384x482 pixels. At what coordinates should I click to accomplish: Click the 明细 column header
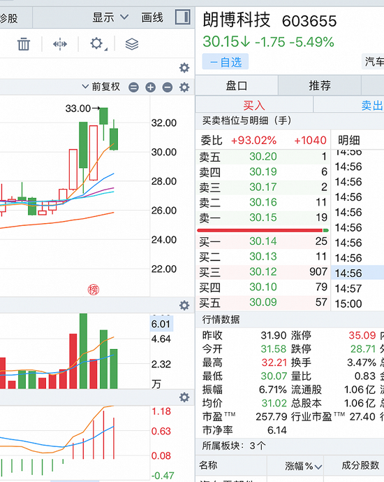[348, 141]
